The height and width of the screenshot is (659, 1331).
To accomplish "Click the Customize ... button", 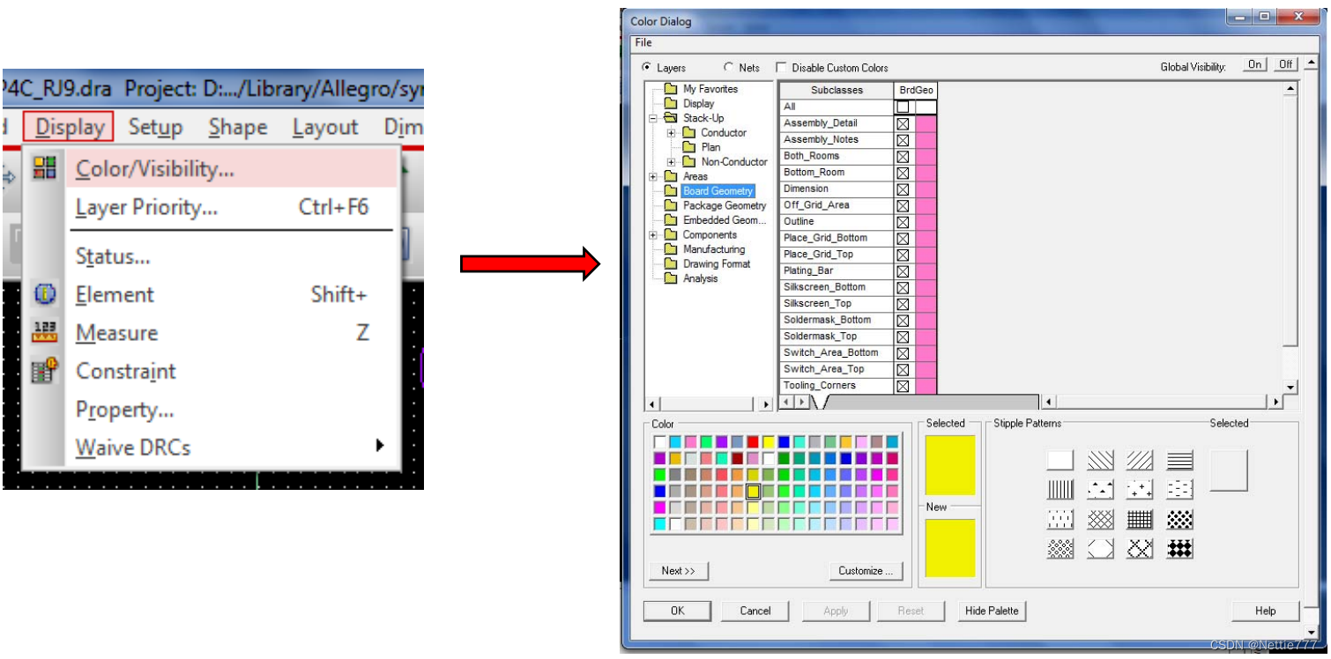I will (x=866, y=571).
